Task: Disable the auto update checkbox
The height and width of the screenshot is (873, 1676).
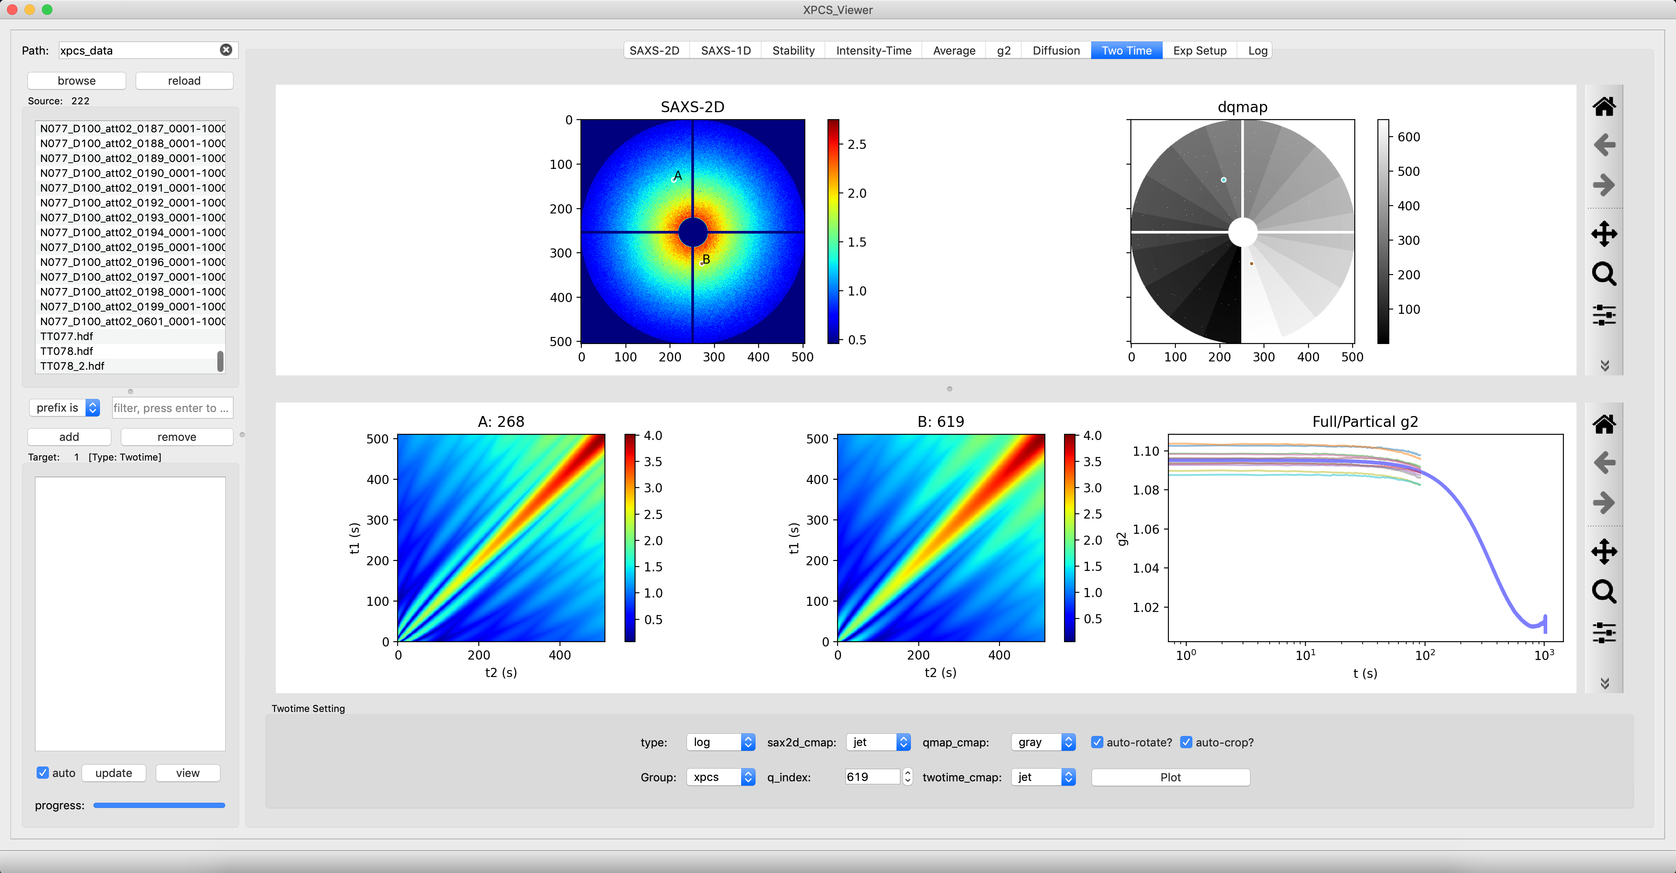Action: pos(43,773)
